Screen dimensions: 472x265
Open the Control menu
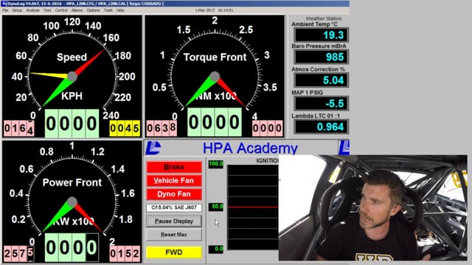click(x=61, y=10)
